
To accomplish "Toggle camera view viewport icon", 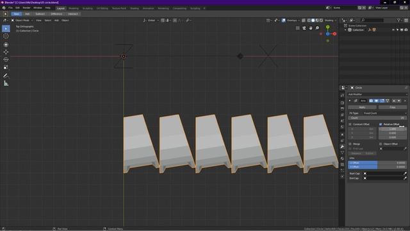I will click(304, 28).
